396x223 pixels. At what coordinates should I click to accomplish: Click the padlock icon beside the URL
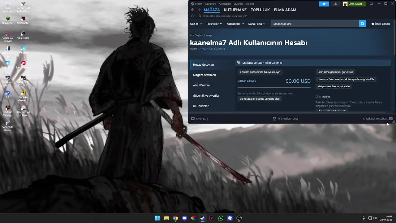(200, 16)
